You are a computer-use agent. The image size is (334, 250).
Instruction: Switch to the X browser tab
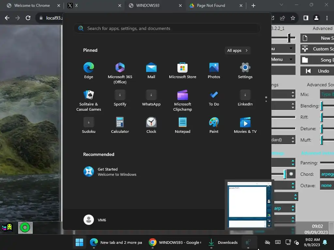coord(94,6)
